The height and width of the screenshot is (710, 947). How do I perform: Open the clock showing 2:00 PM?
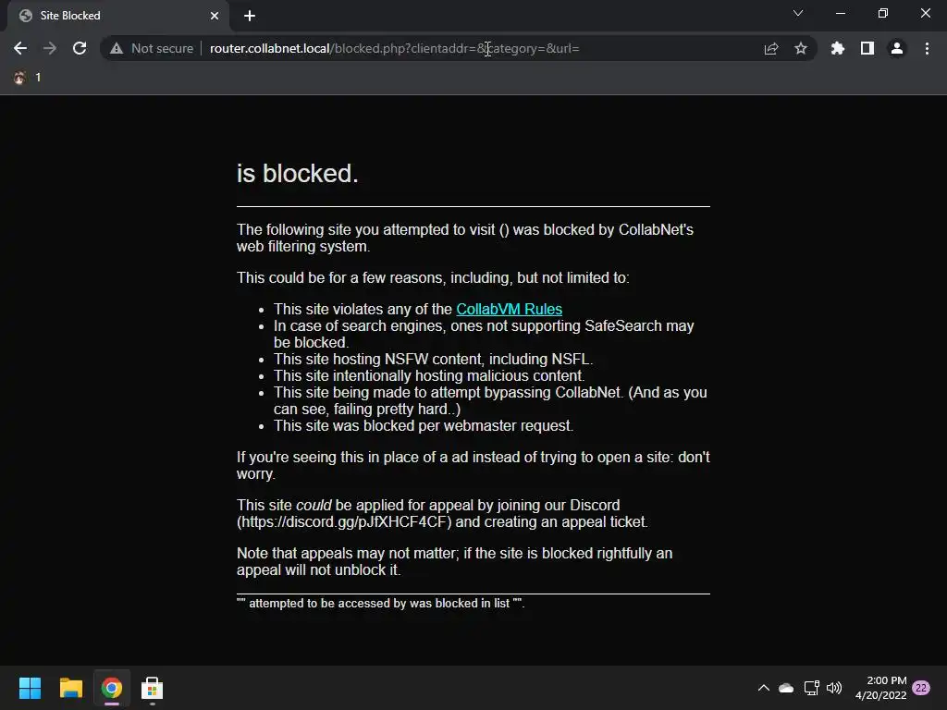pos(880,688)
